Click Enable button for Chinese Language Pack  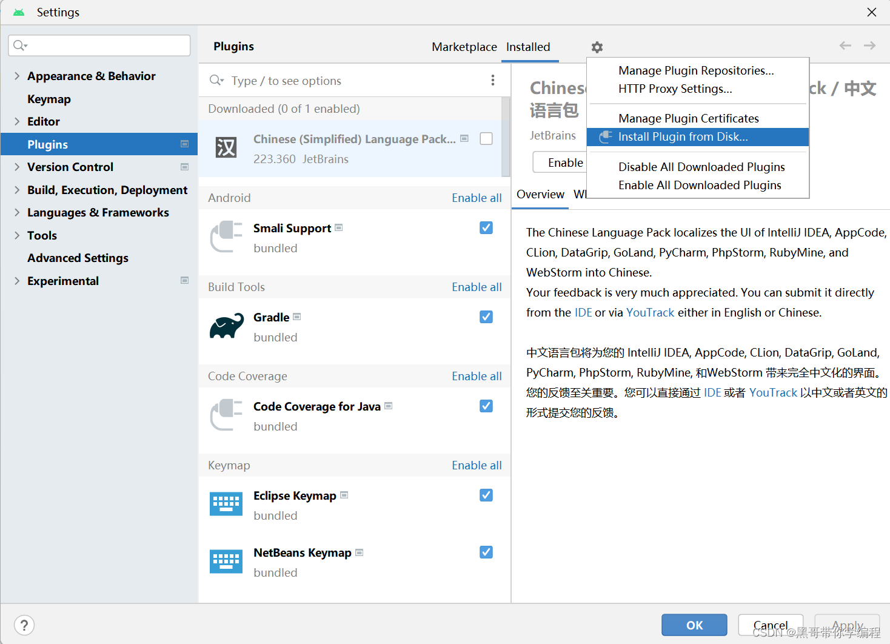[x=560, y=163]
